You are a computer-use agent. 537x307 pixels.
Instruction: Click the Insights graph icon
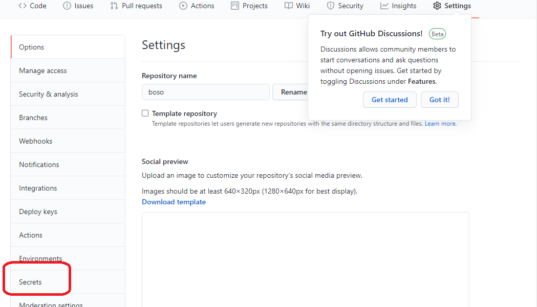(x=384, y=6)
